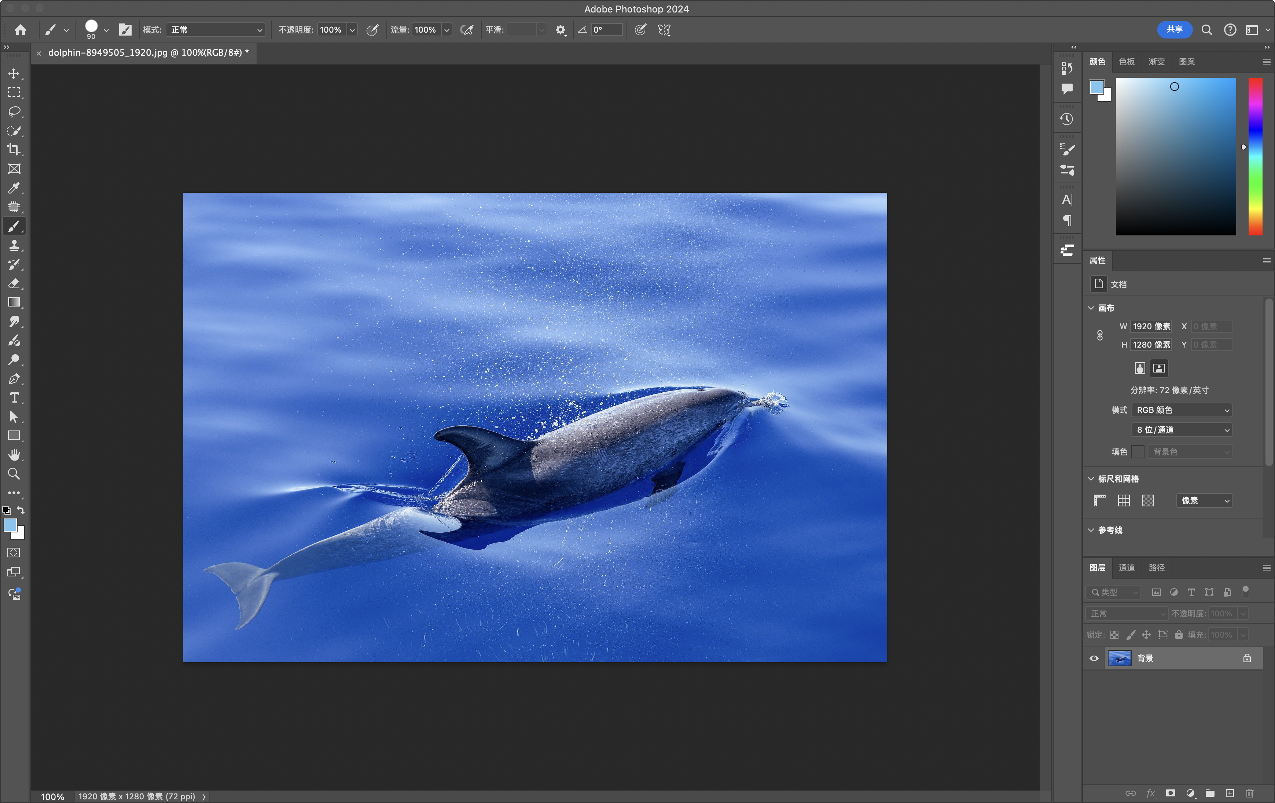This screenshot has height=803, width=1275.
Task: Hide the 背景 layer eye icon
Action: 1094,658
